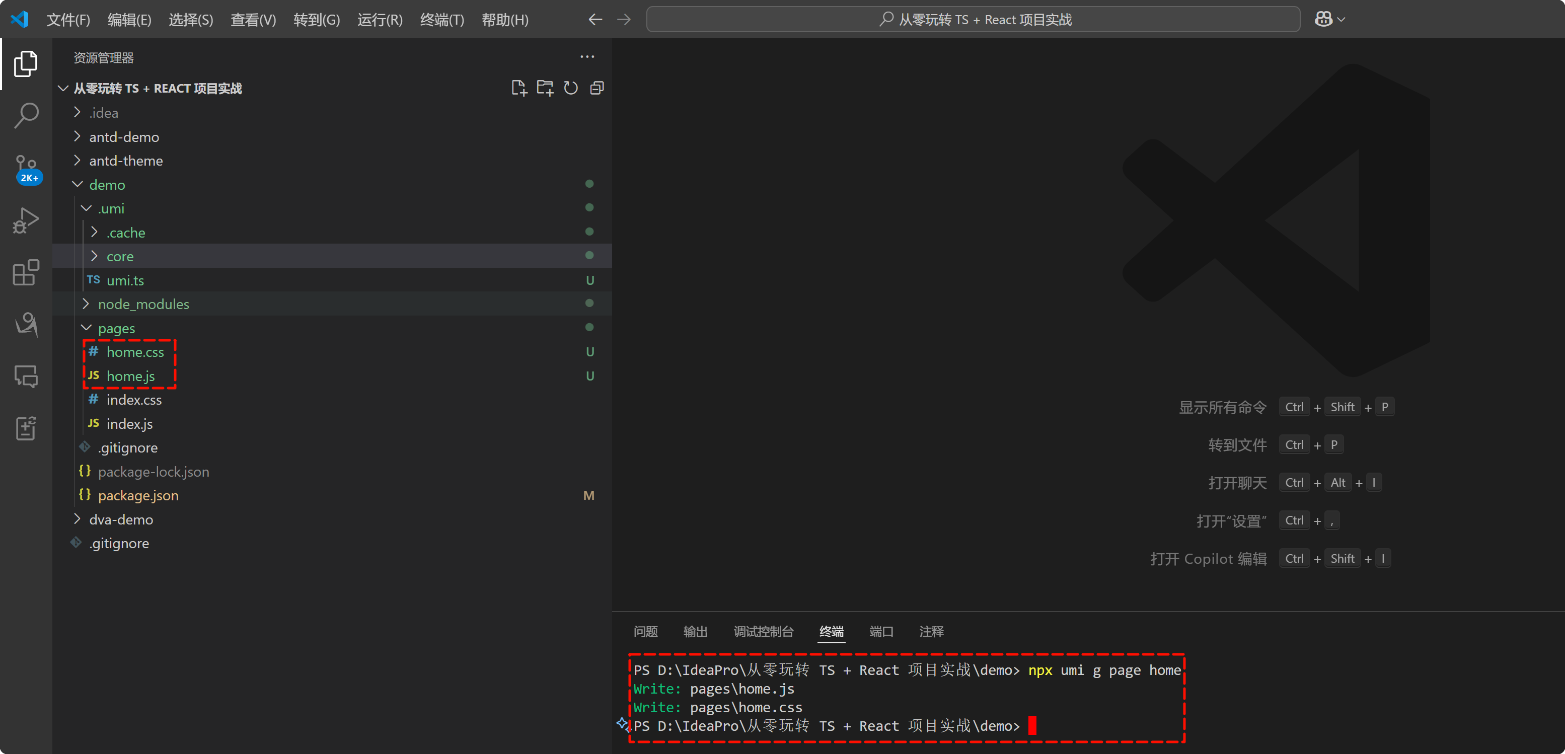Open Run and Debug view
The height and width of the screenshot is (754, 1565).
coord(26,220)
